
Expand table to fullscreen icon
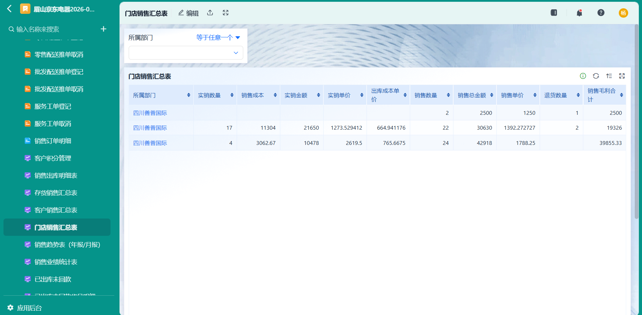point(622,76)
